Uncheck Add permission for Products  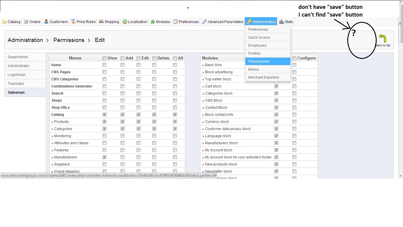click(122, 122)
